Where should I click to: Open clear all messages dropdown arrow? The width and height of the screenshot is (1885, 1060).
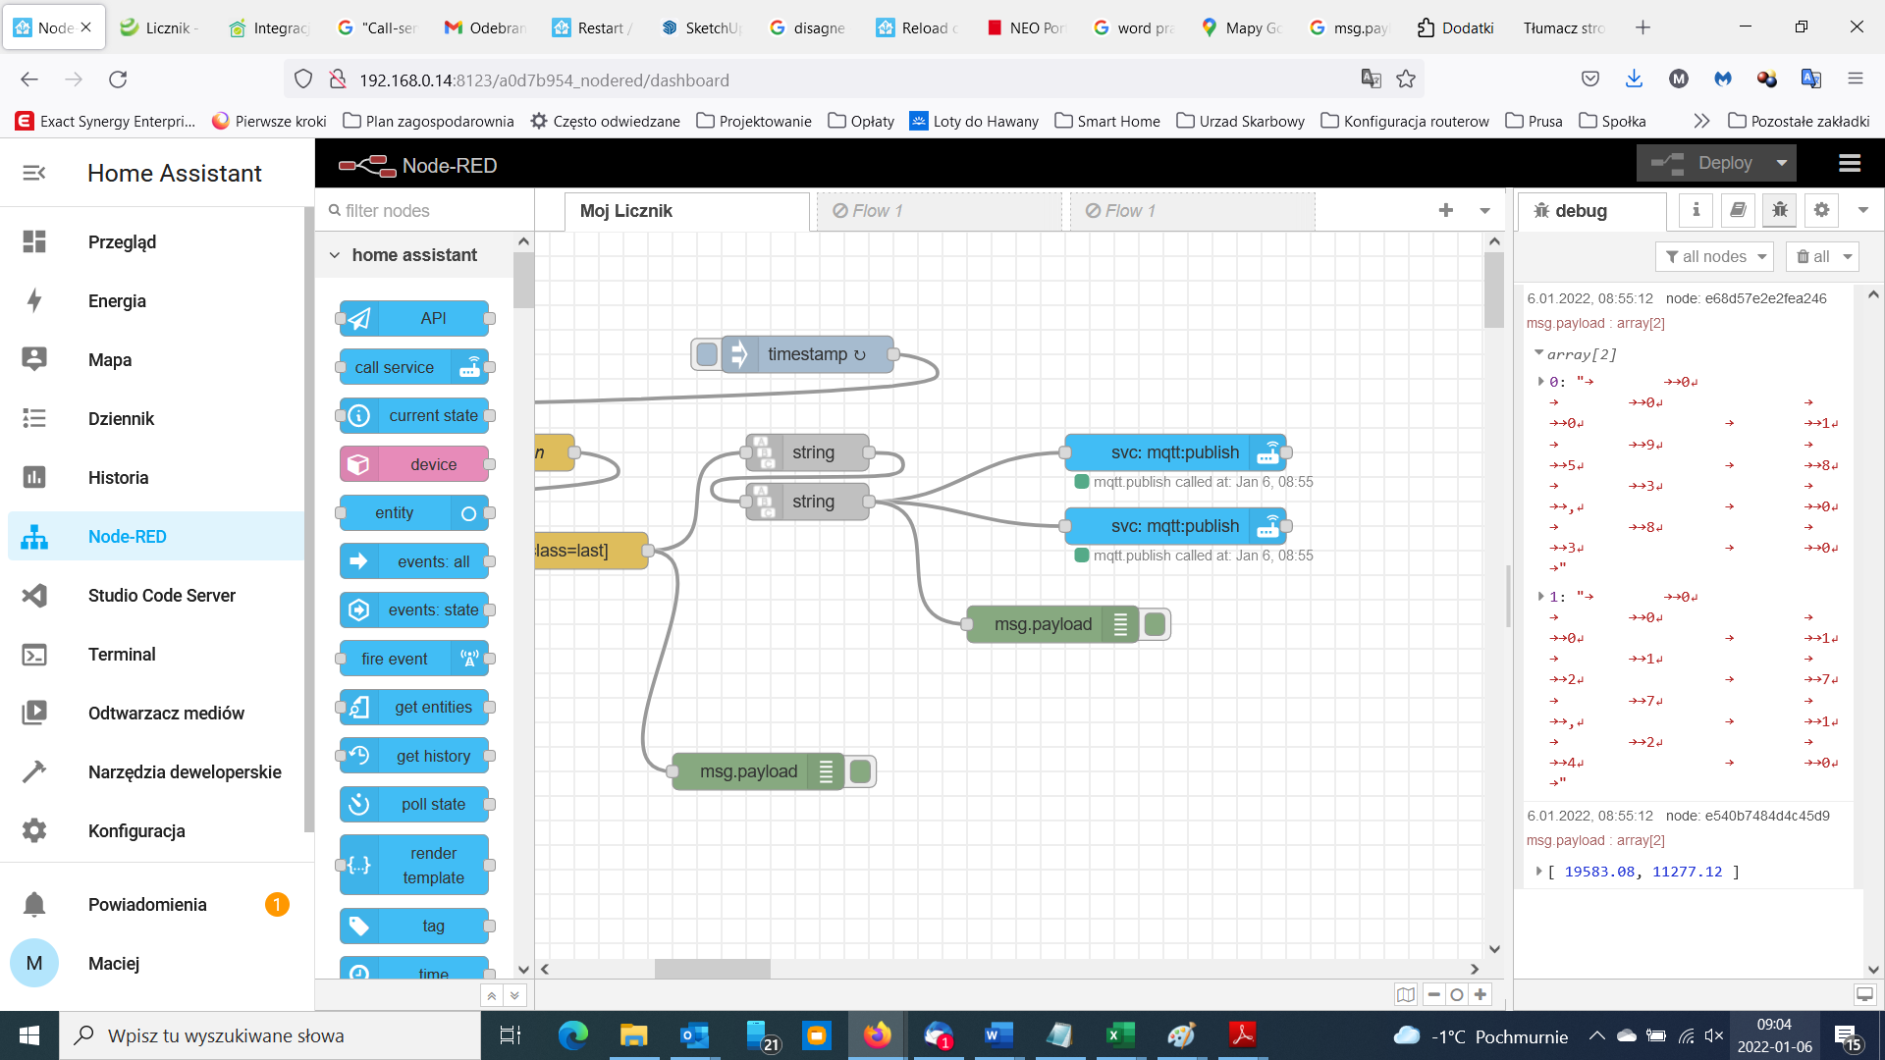pos(1848,256)
